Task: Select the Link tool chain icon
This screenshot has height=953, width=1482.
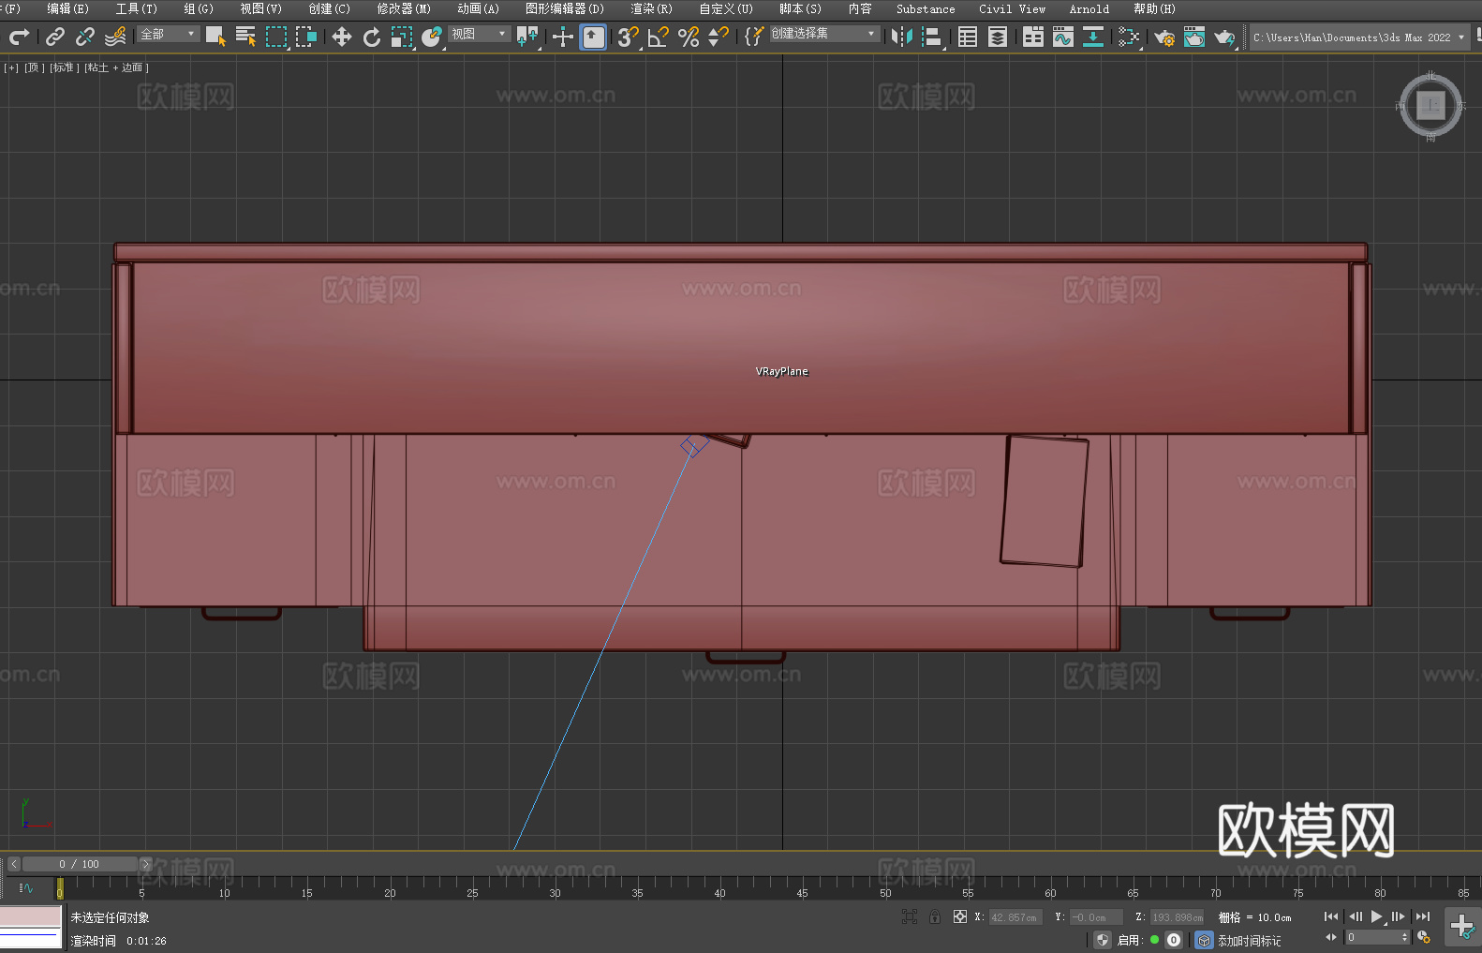Action: tap(55, 37)
